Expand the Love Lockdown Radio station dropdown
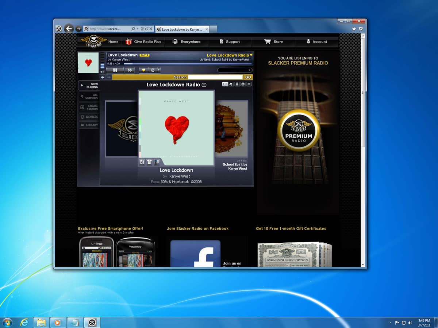Viewport: 438px width, 328px height. 251,55
